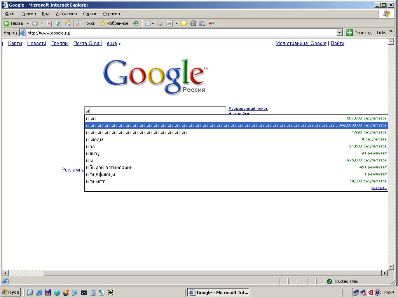Open the Группы link
398x298 pixels.
(x=59, y=43)
